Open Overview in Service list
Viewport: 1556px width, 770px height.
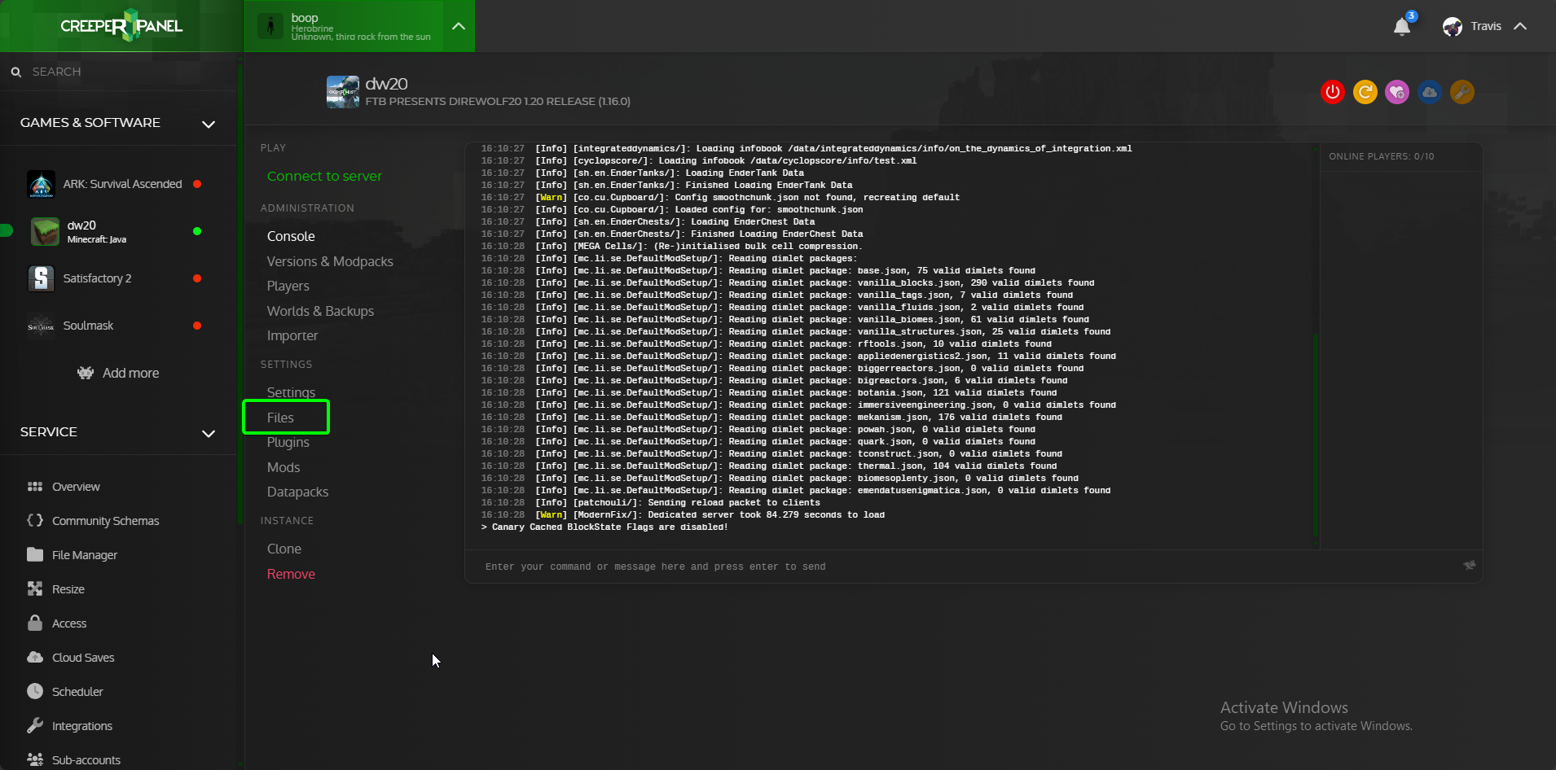(x=76, y=487)
